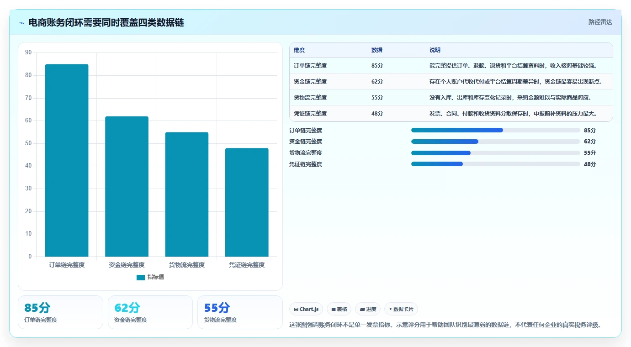Click the 货物流完整度 bar in chart

[187, 195]
